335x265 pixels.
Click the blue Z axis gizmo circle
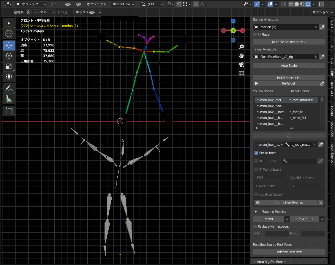point(233,21)
